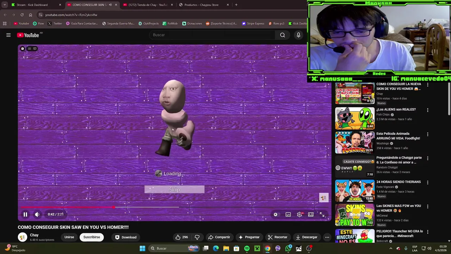Click the Descargar button

pyautogui.click(x=307, y=237)
